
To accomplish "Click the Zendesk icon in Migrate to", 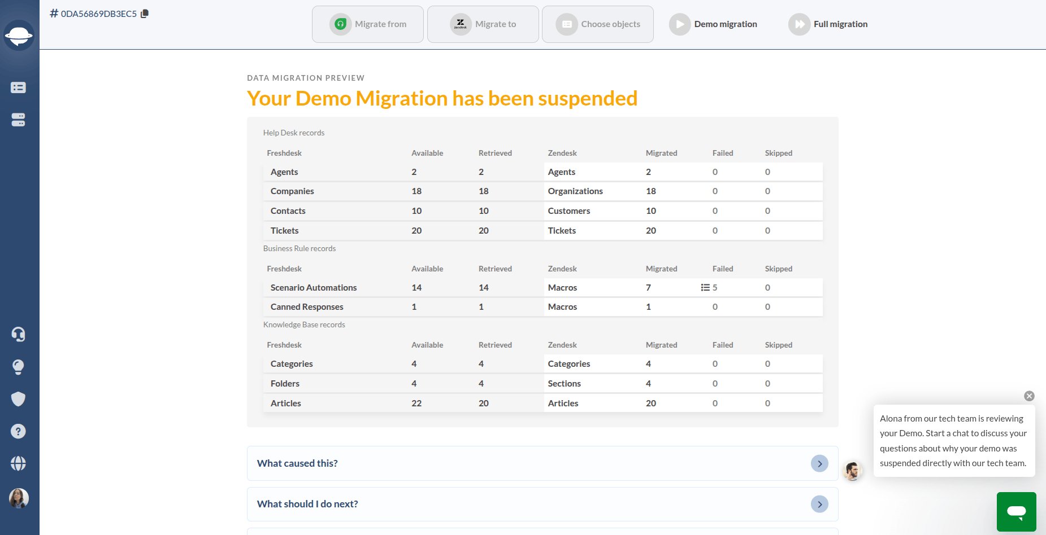I will point(461,24).
